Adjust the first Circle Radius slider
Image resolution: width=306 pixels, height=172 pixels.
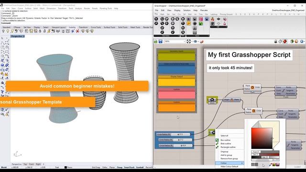click(x=173, y=134)
